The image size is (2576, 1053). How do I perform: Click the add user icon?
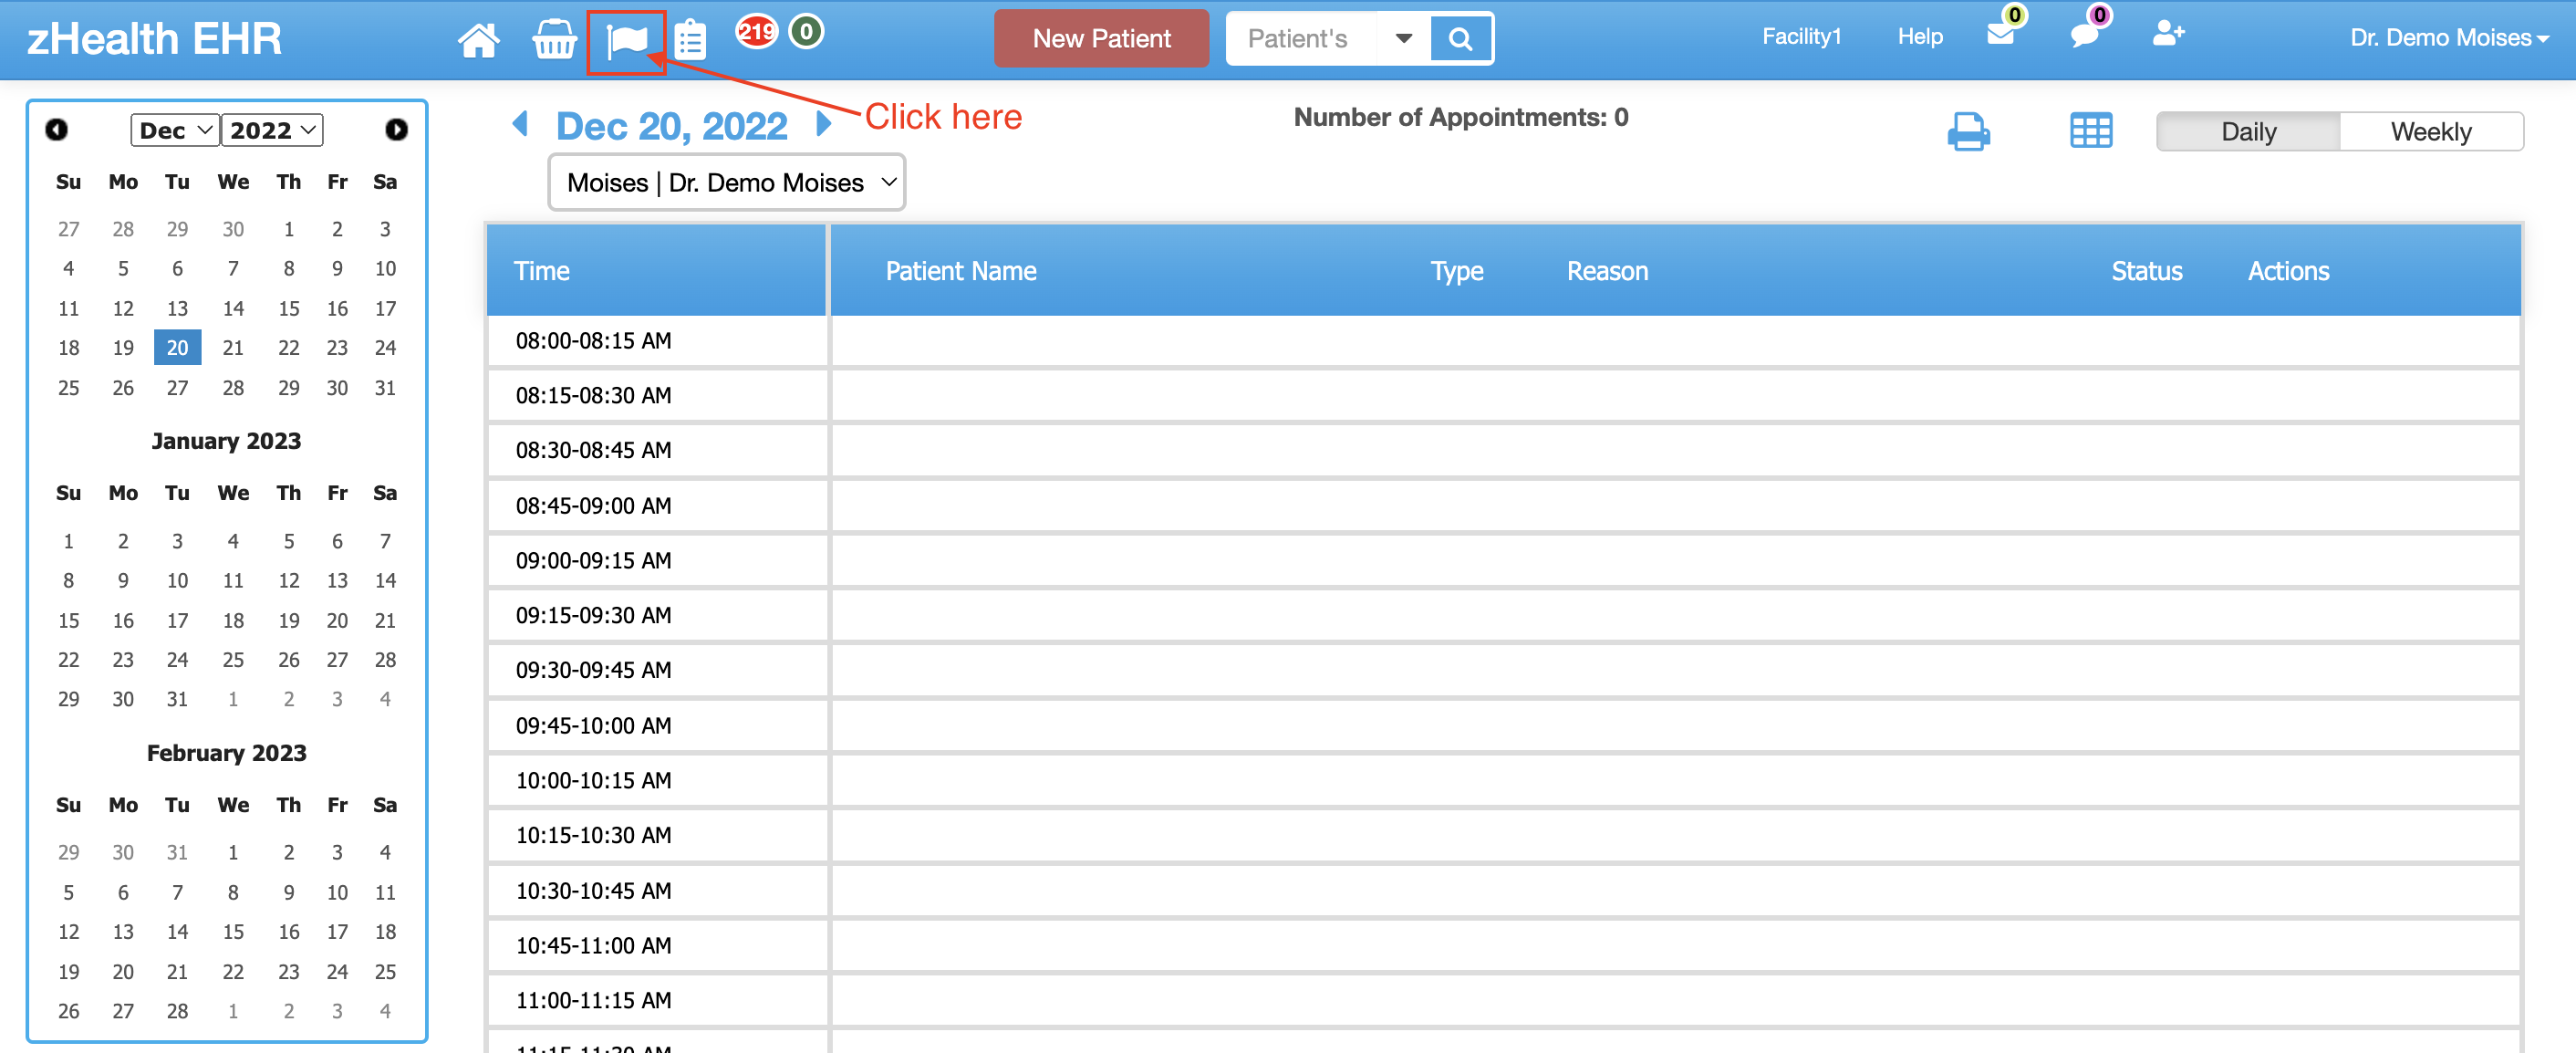click(2167, 35)
